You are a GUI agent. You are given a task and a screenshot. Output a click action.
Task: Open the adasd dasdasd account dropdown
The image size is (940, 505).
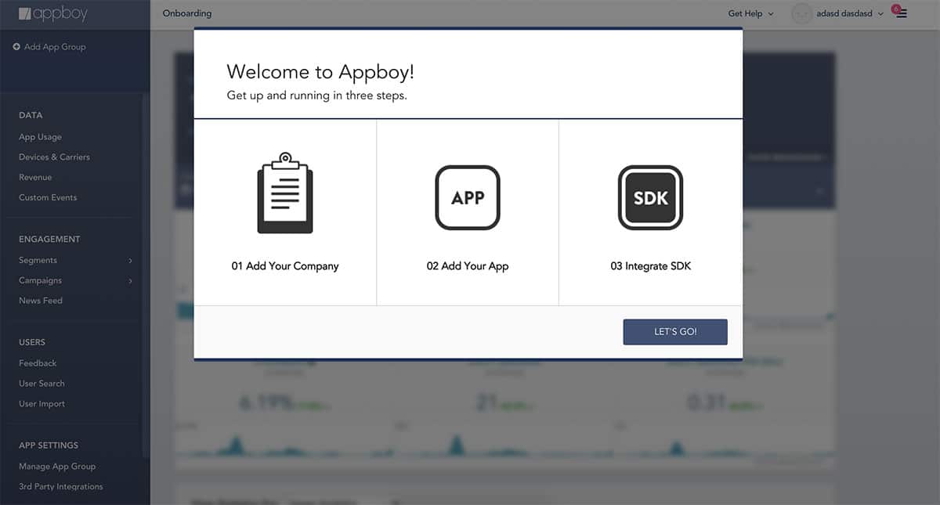tap(844, 13)
